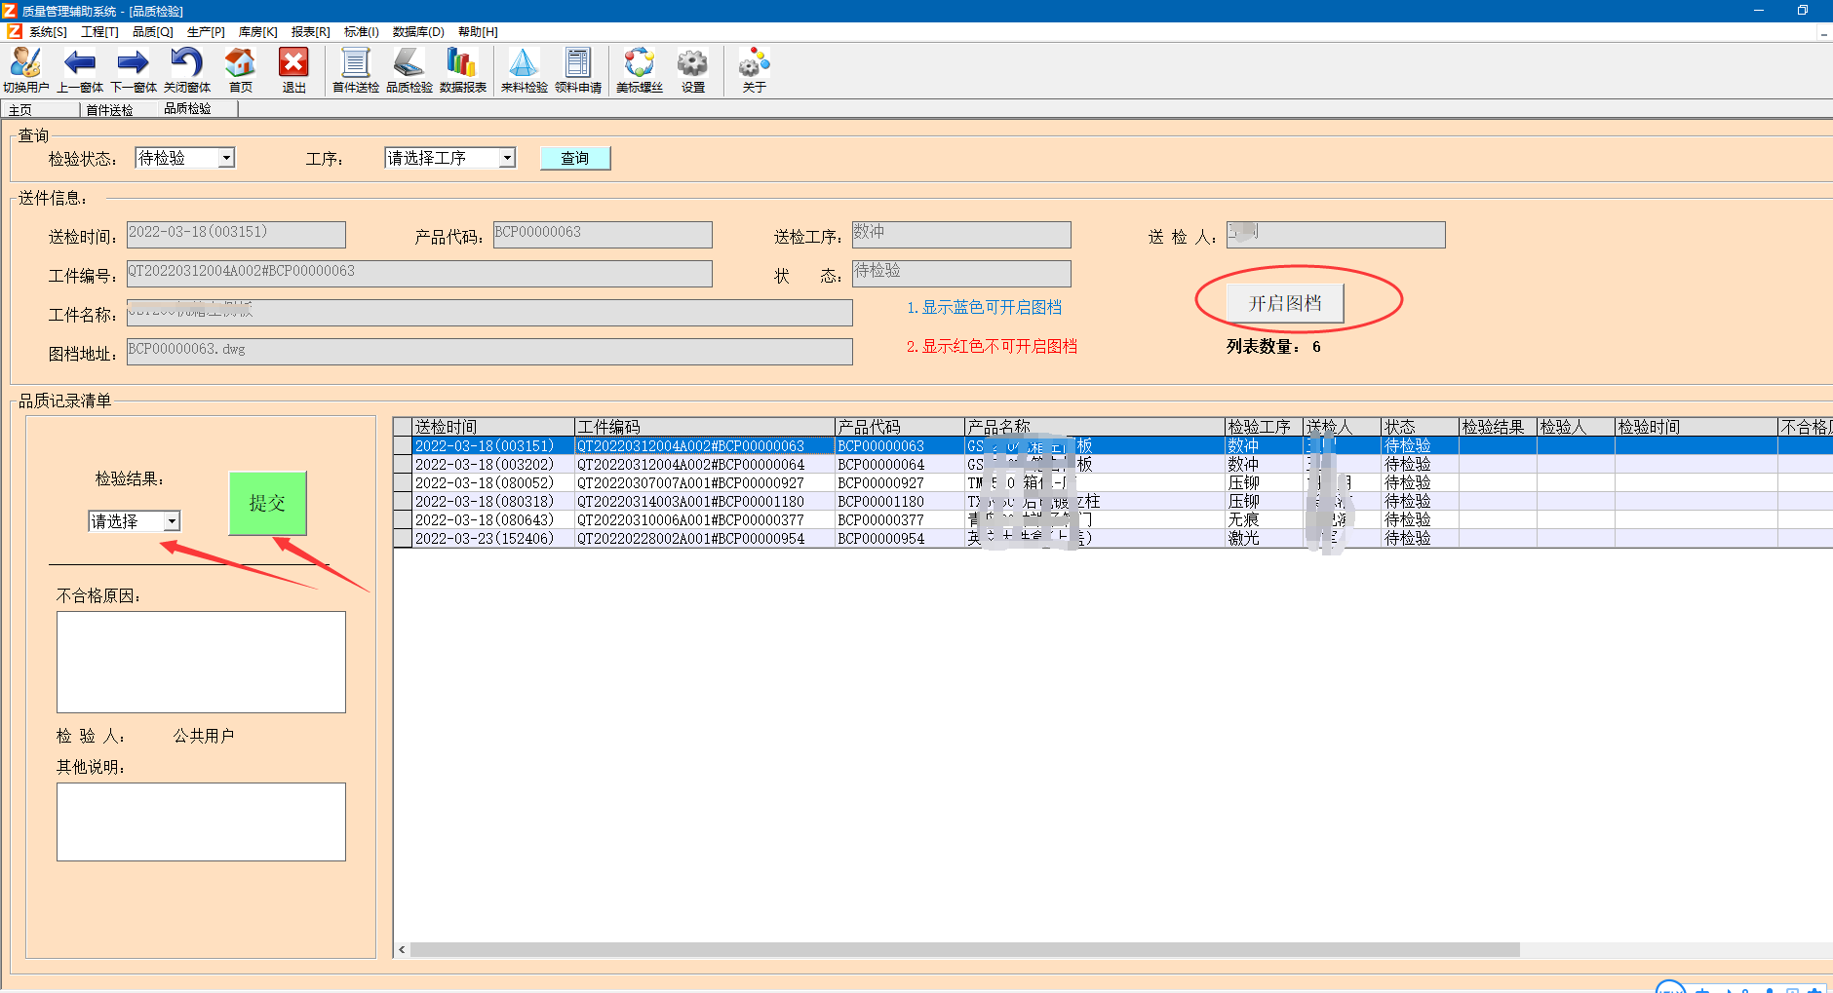Open 首件送检 toolbar icon
The height and width of the screenshot is (993, 1833).
(355, 70)
